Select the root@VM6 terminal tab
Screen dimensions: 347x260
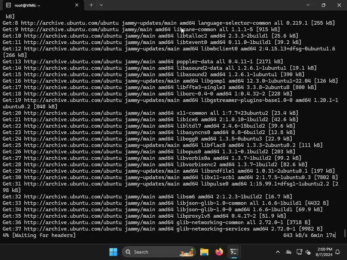click(43, 5)
